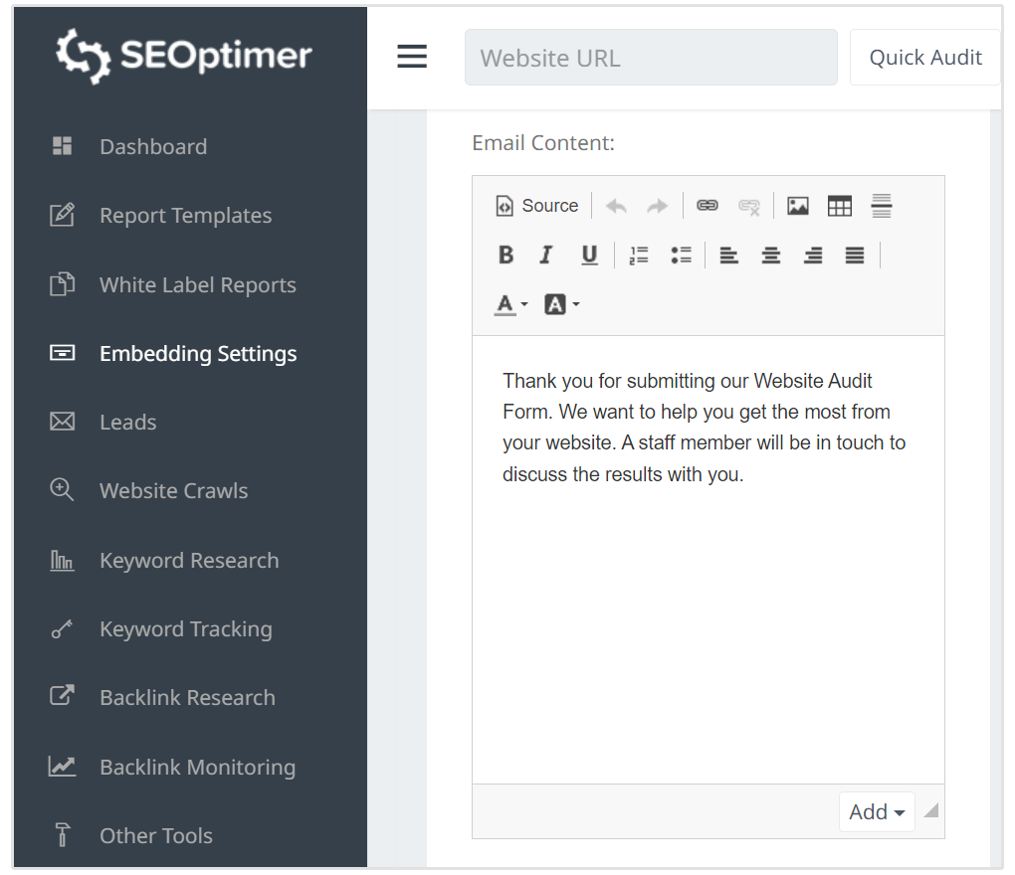Toggle underline formatting button
Image resolution: width=1015 pixels, height=875 pixels.
coord(589,256)
